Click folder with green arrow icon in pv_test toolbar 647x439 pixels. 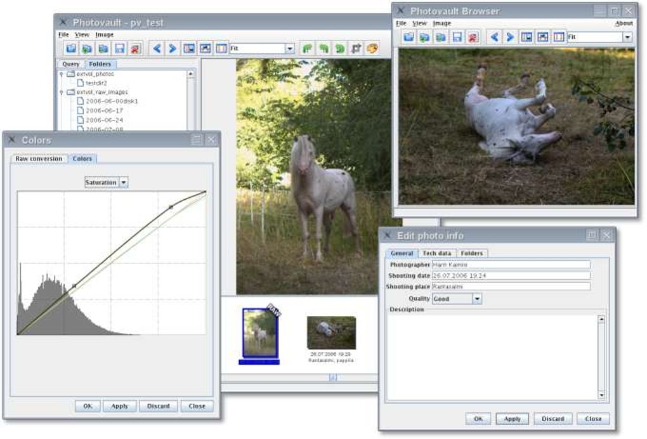click(87, 49)
